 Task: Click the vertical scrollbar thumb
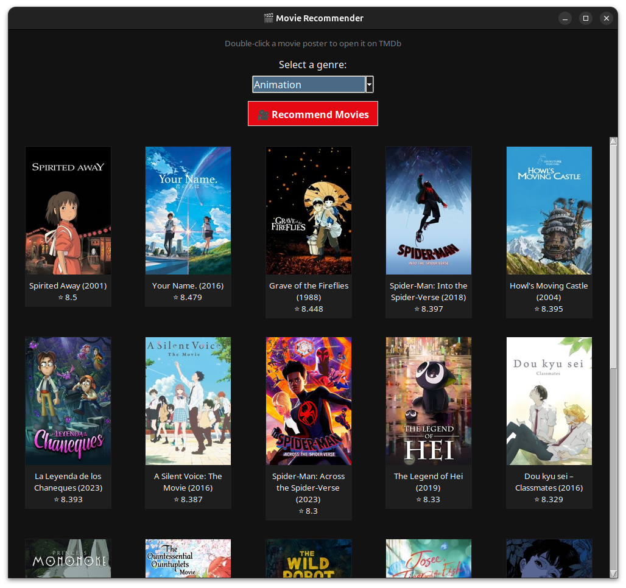614,257
